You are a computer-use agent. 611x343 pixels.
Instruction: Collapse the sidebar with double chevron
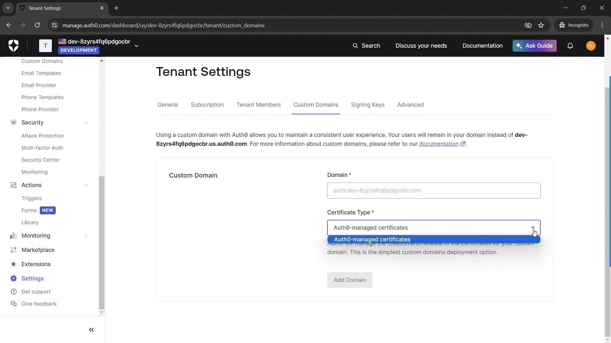click(x=91, y=330)
